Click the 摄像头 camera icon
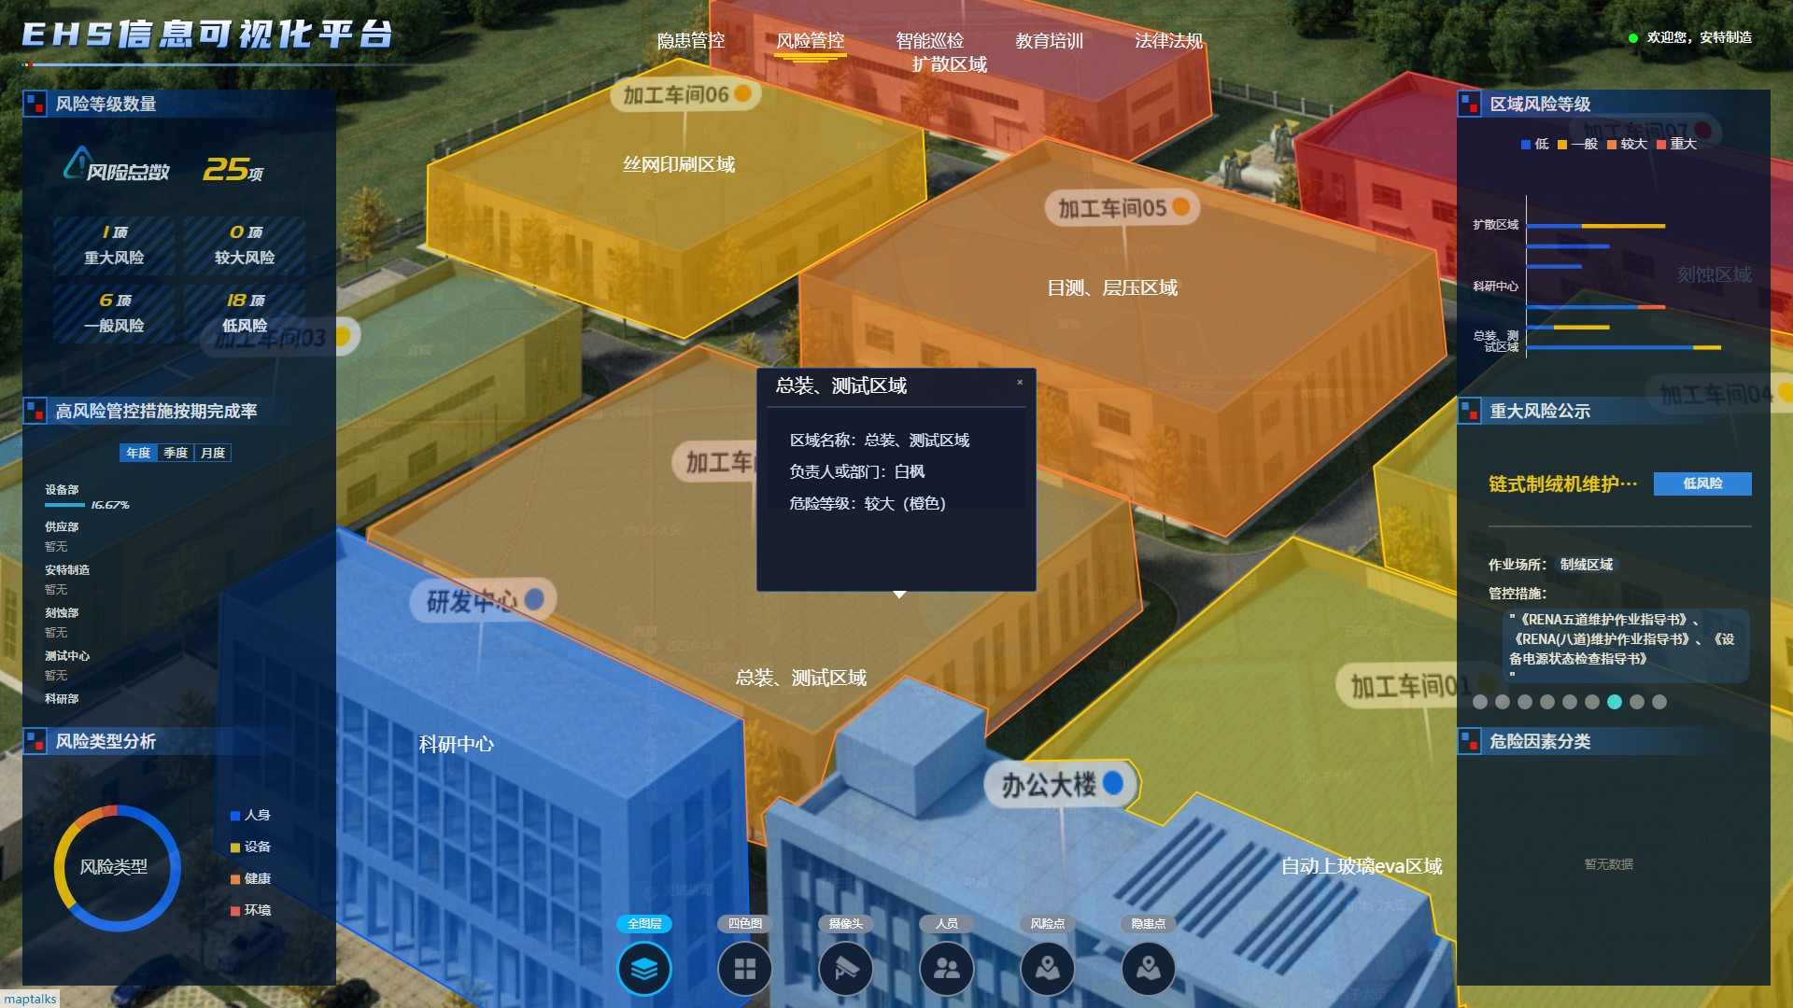Screen dimensions: 1793x1008 click(846, 969)
